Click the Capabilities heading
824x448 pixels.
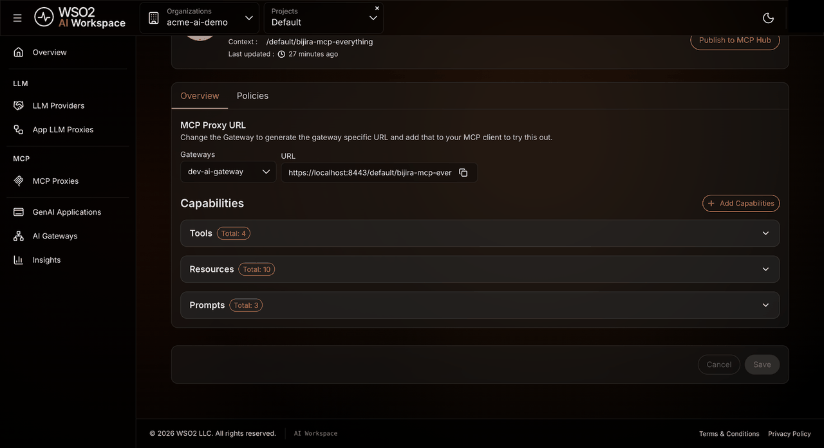click(x=212, y=203)
